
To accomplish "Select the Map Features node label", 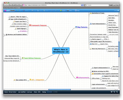I will (x=82, y=27).
